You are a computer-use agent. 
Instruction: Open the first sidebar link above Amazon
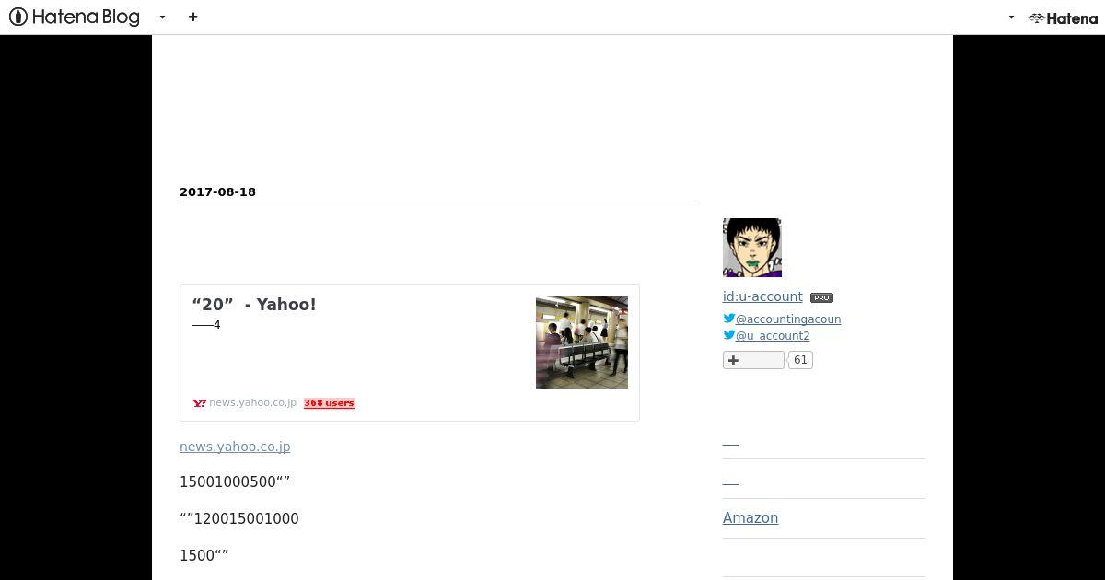[730, 443]
